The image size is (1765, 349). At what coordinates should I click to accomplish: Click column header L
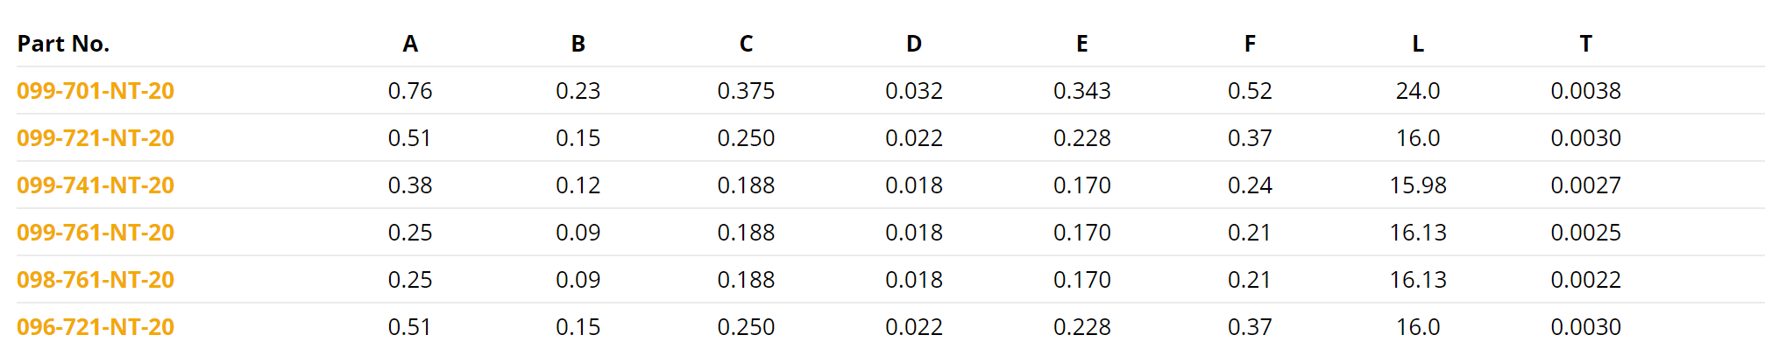pos(1418,44)
